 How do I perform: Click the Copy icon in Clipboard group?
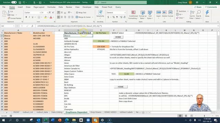click(x=9, y=15)
